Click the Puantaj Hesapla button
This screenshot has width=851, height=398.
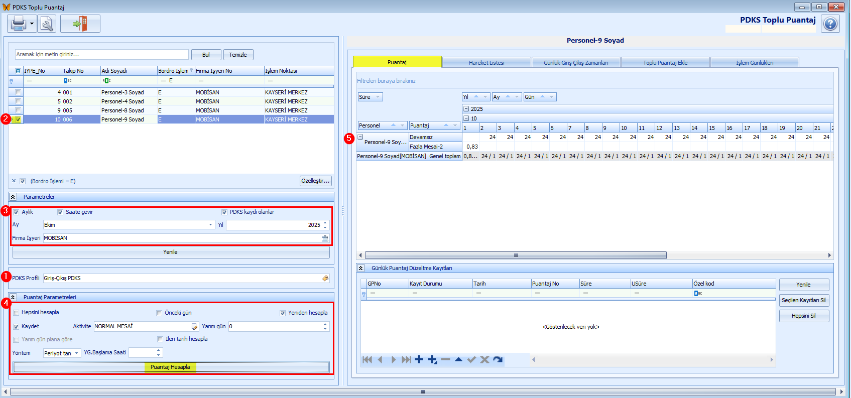coord(171,367)
